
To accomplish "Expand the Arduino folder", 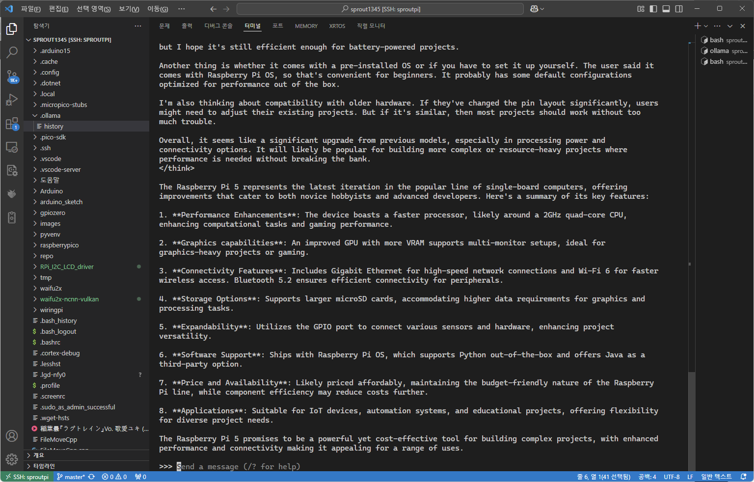I will [x=86, y=191].
